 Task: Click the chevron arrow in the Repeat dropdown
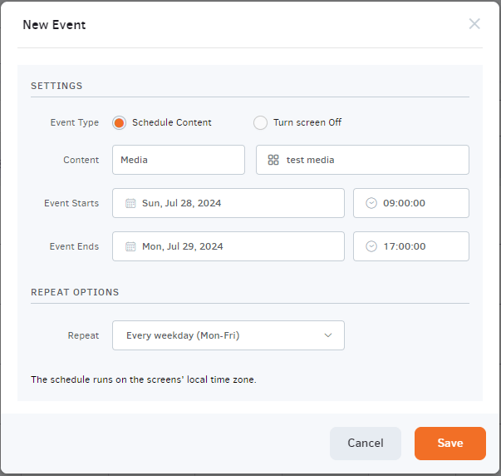[x=328, y=335]
